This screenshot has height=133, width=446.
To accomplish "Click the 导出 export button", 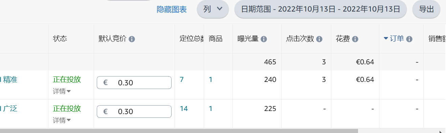I will [x=426, y=9].
